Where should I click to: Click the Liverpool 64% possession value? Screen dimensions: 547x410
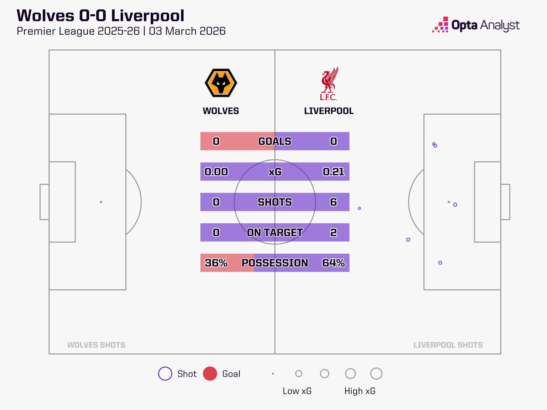pyautogui.click(x=333, y=263)
